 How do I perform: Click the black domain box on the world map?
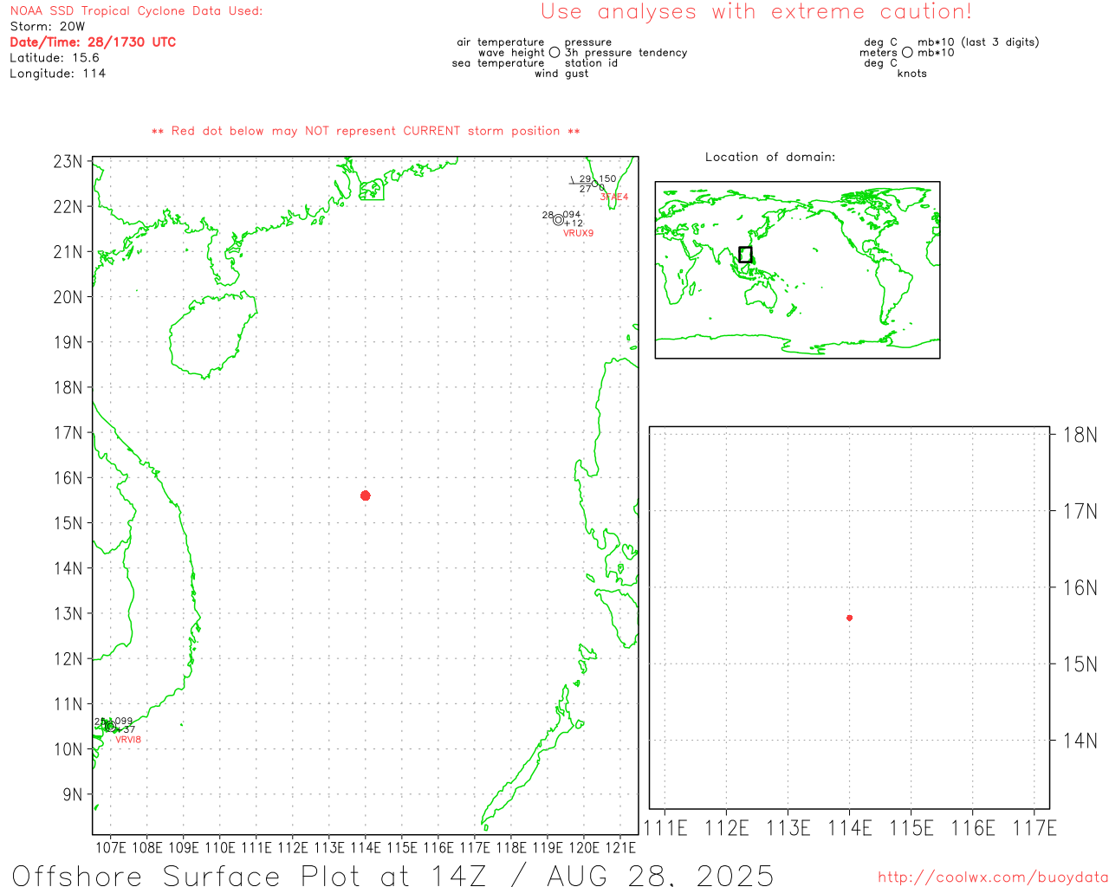[x=745, y=255]
